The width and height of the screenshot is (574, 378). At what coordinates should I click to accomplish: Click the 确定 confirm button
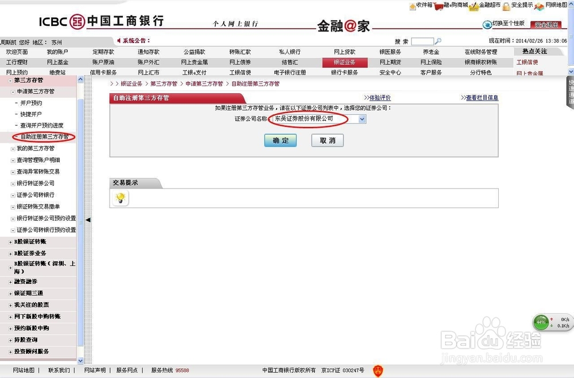[281, 140]
